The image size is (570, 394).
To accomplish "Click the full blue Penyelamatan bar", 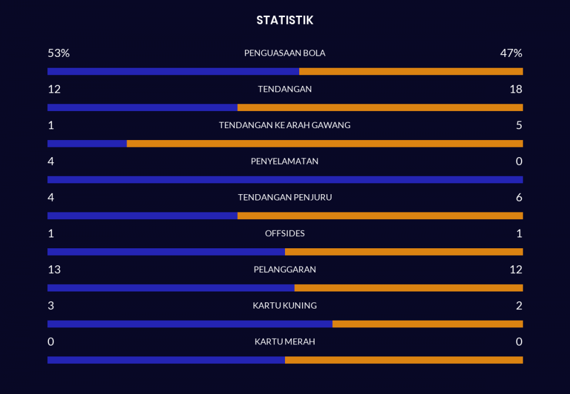I will click(285, 180).
